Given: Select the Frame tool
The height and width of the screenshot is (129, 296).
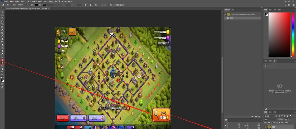Looking at the screenshot, I should pos(3,27).
